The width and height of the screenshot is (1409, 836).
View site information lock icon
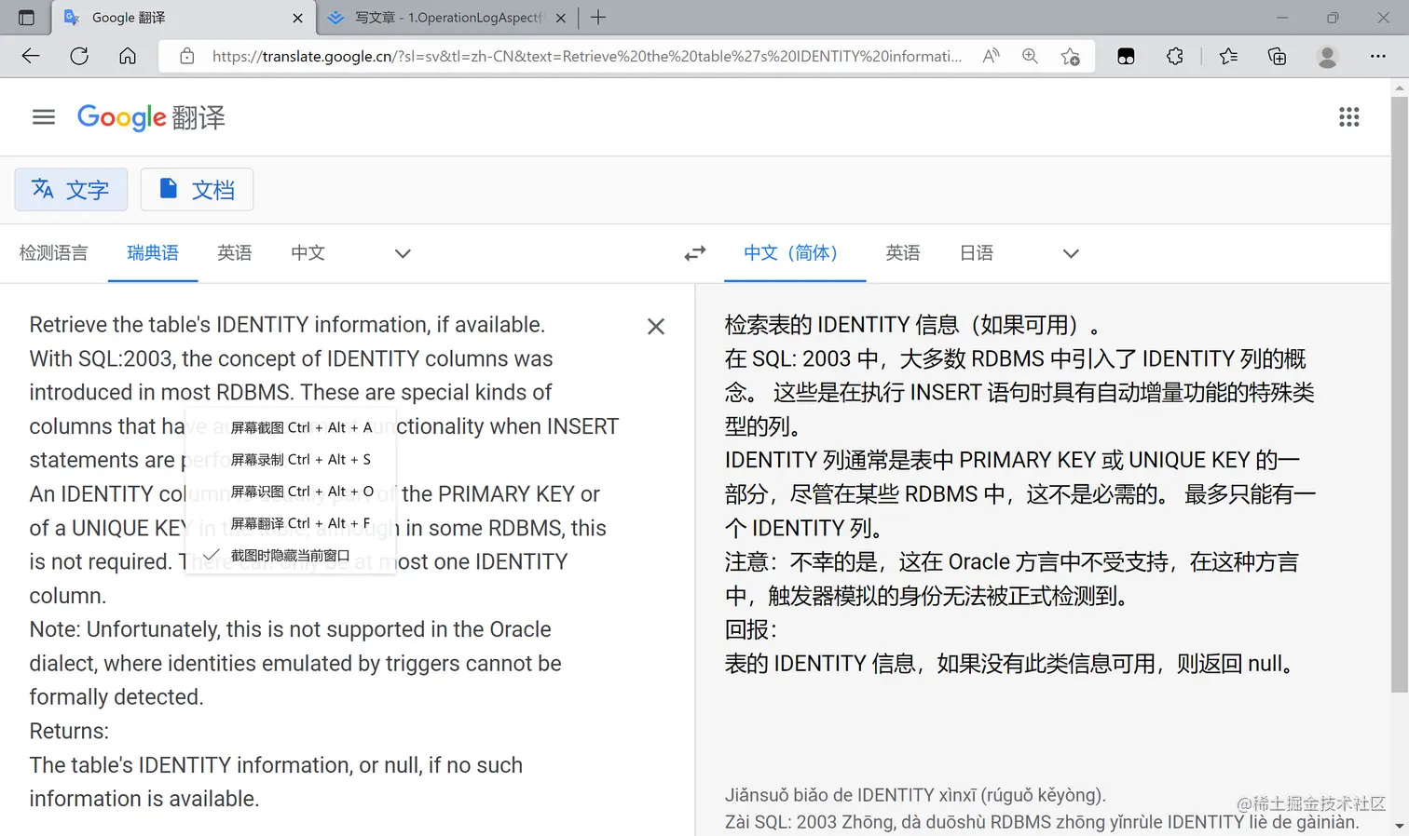pyautogui.click(x=187, y=56)
